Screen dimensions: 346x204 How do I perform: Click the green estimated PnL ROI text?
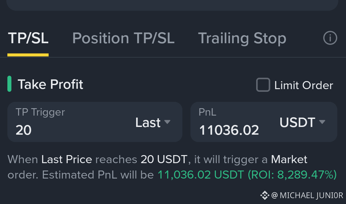point(247,175)
